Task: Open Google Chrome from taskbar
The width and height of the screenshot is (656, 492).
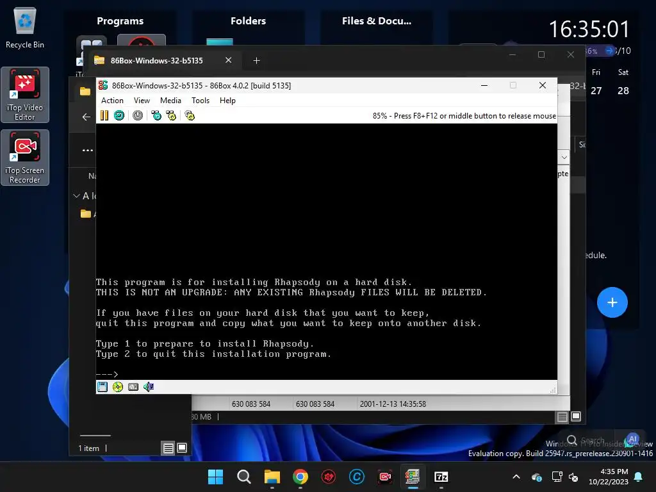Action: tap(300, 477)
